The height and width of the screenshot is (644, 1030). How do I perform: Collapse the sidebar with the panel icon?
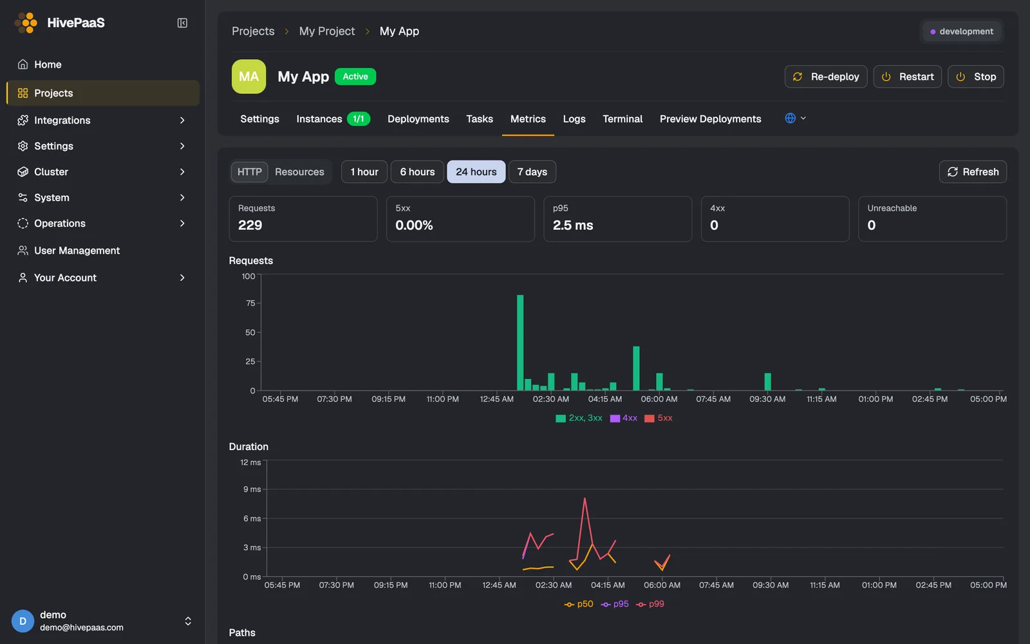(x=182, y=23)
